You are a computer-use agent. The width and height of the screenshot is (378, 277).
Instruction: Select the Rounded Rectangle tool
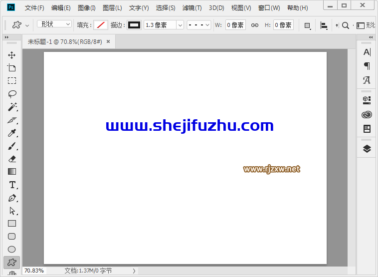[x=12, y=237]
